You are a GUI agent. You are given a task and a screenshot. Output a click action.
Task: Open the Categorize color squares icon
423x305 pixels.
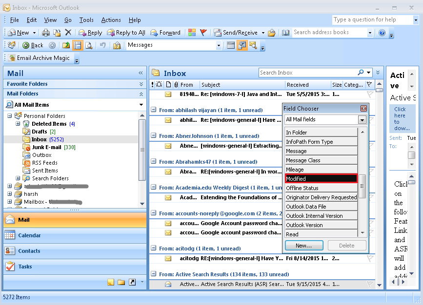[192, 33]
